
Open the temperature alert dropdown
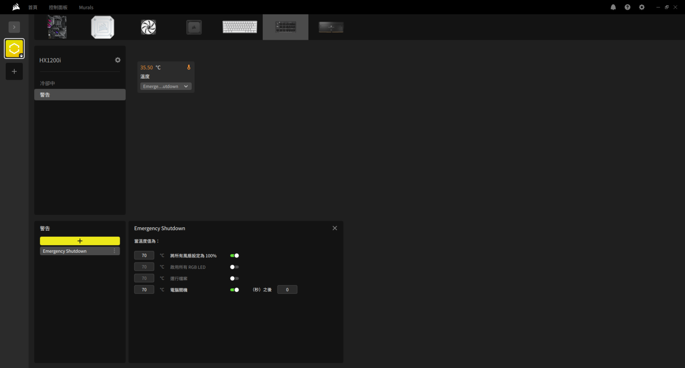166,86
